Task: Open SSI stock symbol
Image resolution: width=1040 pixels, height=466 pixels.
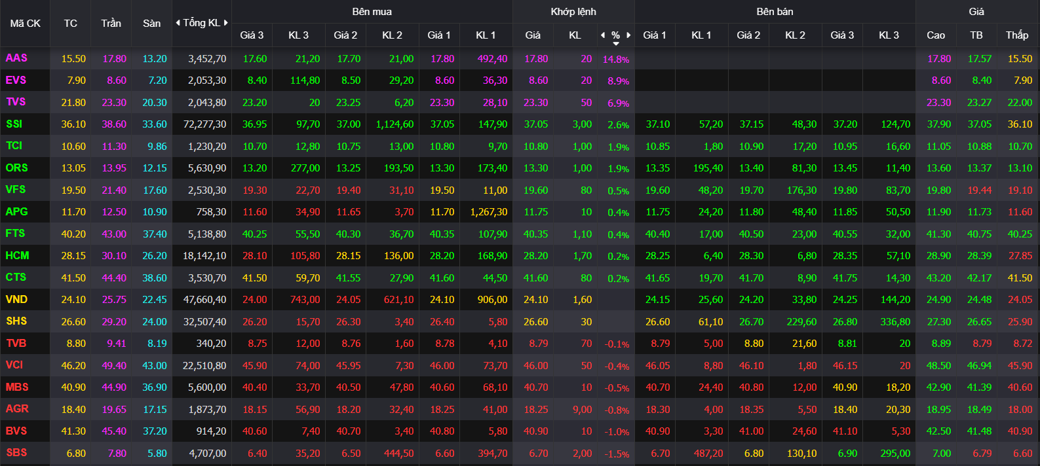Action: tap(14, 124)
